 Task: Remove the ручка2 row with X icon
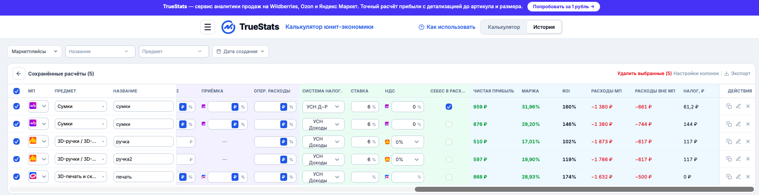pos(748,159)
